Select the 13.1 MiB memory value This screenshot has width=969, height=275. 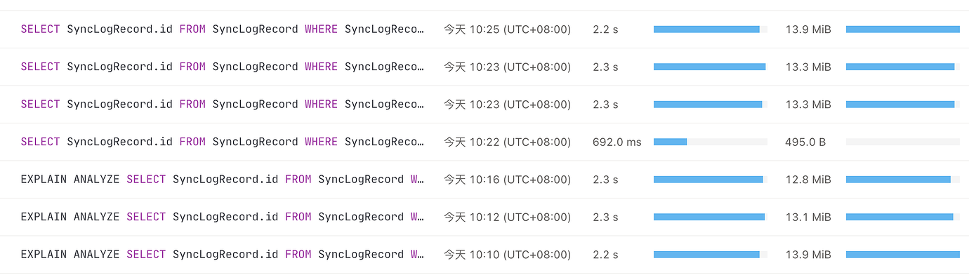coord(808,217)
